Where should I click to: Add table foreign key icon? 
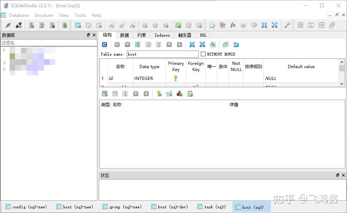coord(169,94)
